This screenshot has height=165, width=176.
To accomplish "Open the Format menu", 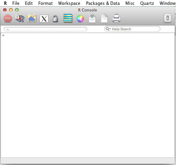I will point(46,3).
